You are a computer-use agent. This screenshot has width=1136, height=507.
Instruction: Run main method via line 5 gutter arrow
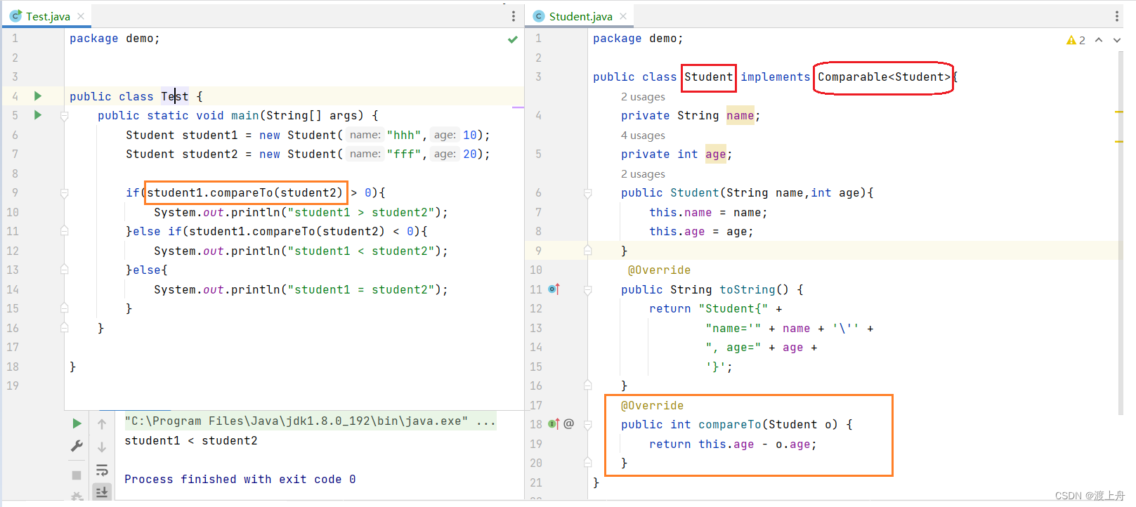click(38, 115)
